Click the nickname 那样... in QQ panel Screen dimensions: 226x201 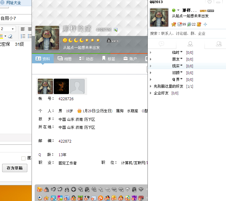click(190, 10)
